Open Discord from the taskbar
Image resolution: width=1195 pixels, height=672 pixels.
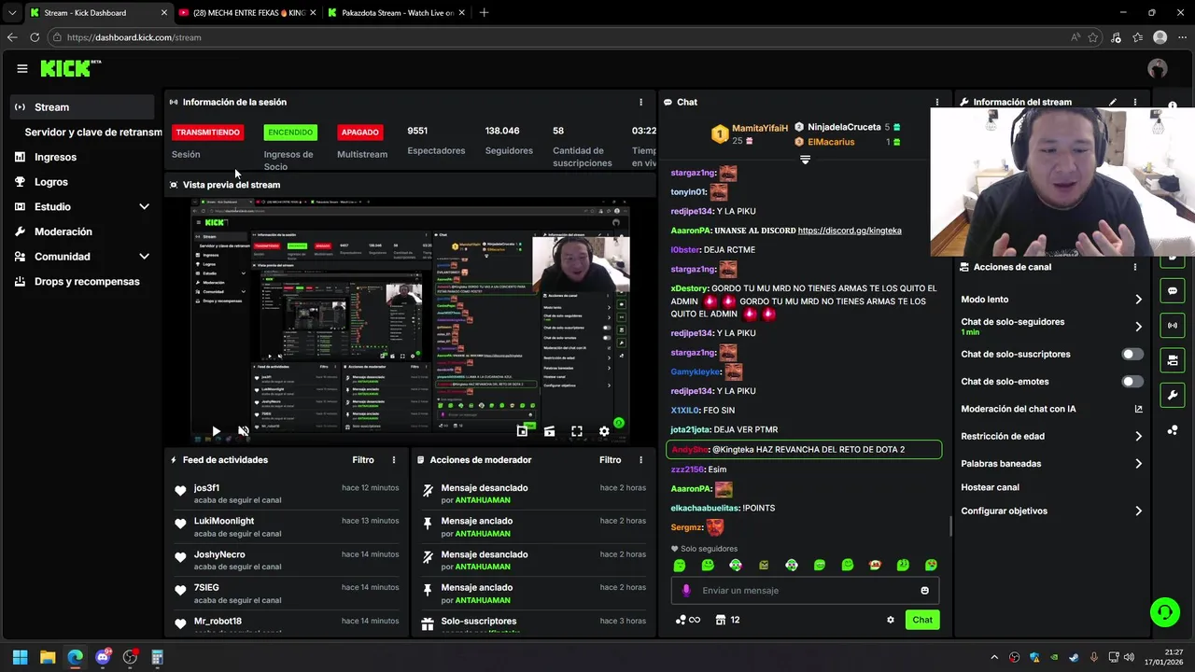[x=103, y=657]
